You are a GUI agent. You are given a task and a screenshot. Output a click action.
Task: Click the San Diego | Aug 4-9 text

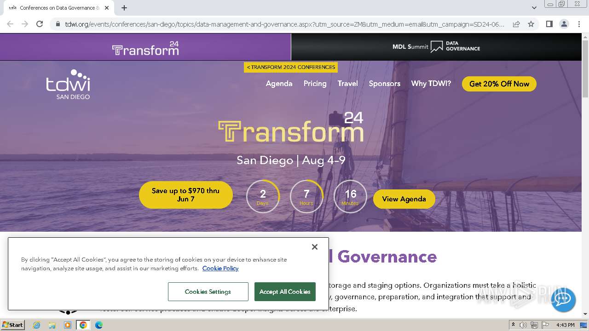291,160
